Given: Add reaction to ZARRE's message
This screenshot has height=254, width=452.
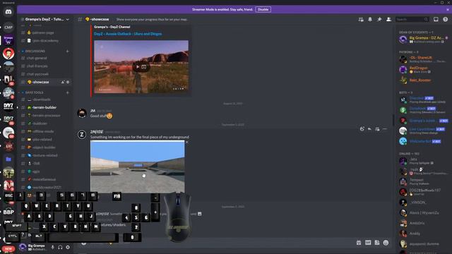Looking at the screenshot, I should [362, 129].
